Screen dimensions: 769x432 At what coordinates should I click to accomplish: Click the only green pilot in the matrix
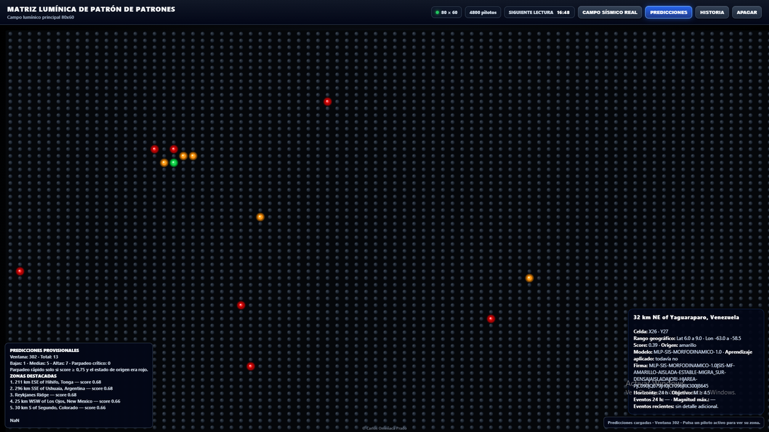point(174,163)
